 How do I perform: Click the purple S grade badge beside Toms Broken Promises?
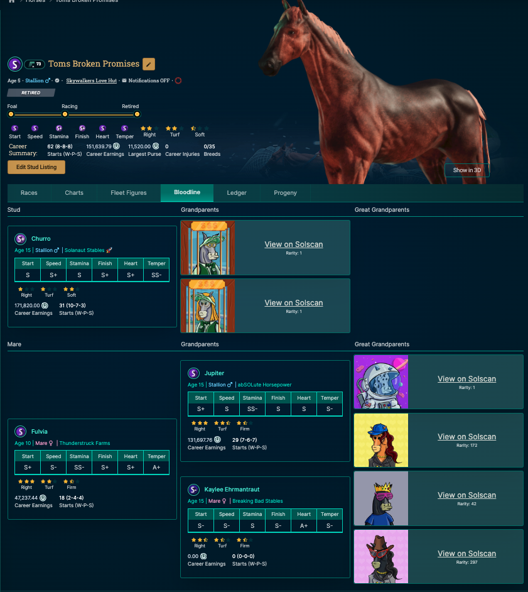14,64
